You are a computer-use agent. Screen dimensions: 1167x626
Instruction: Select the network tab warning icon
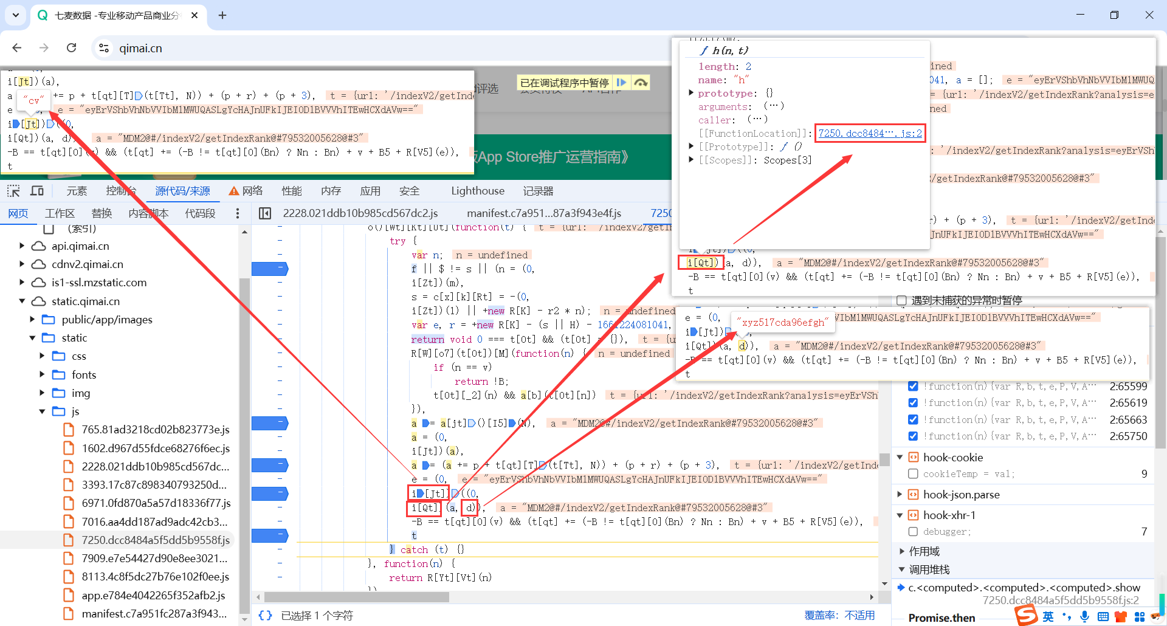coord(233,191)
